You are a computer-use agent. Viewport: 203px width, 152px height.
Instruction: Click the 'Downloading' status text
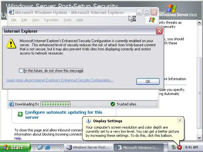27,104
